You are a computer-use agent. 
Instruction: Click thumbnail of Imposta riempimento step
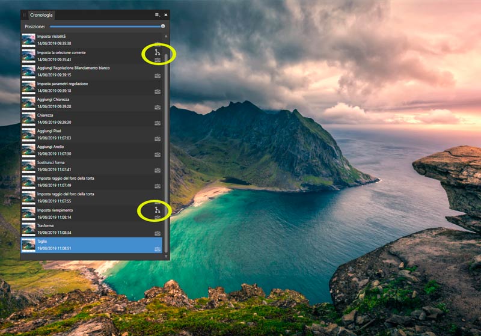point(28,213)
